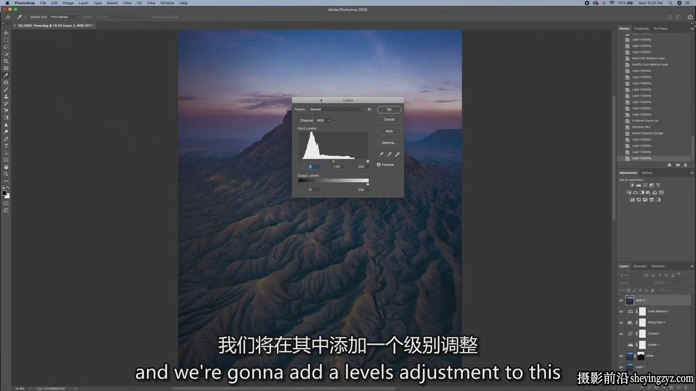Show the Levels 1 layer
696x391 pixels.
[x=621, y=345]
